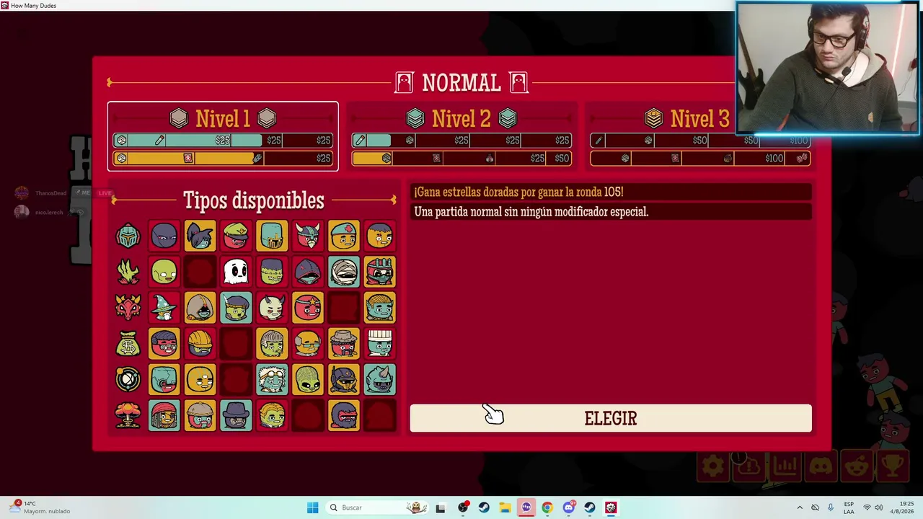Pick the teal cyborg dude
The height and width of the screenshot is (519, 923).
(164, 380)
